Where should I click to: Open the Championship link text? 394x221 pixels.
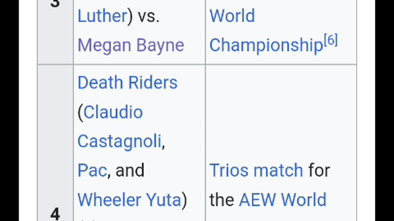[266, 45]
